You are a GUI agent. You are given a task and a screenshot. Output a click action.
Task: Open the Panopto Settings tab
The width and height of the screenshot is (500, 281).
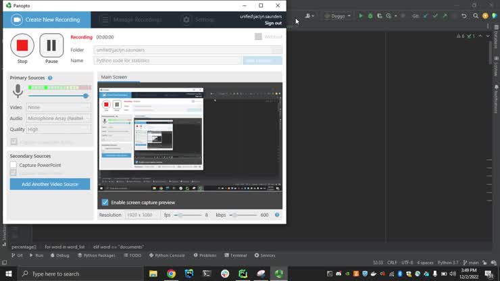[x=199, y=20]
